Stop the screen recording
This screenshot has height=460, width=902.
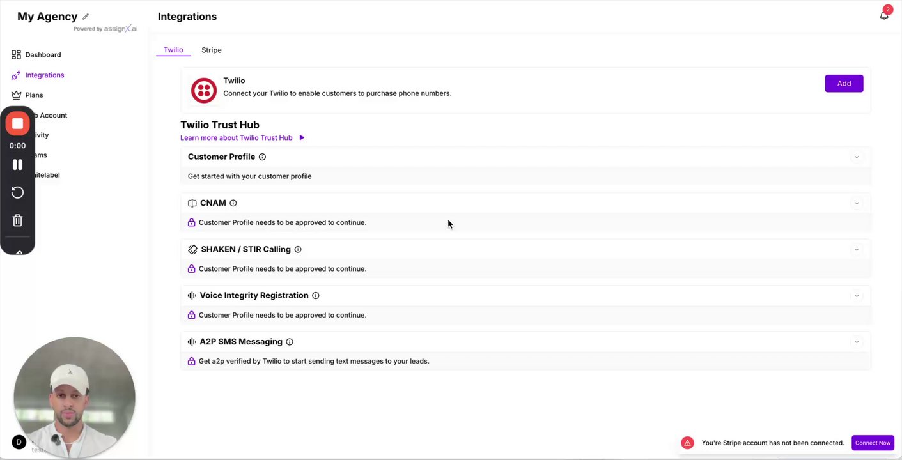click(18, 124)
